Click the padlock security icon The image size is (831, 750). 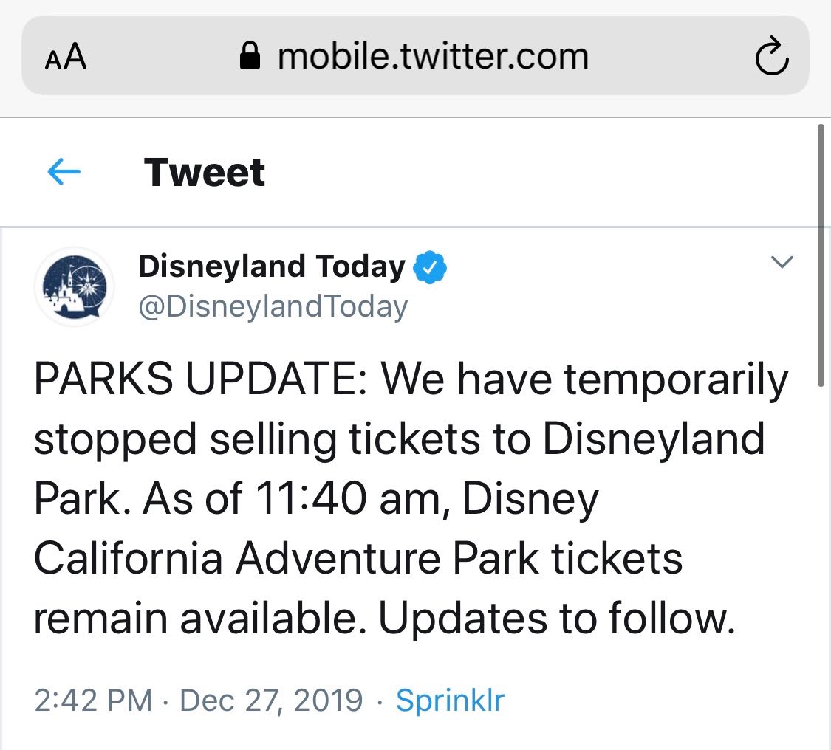pos(250,56)
